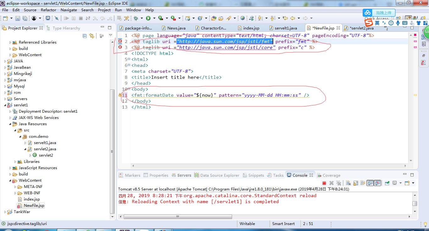Viewport: 429px width, 231px height.
Task: Click the Run Last Tool icon with toolbox
Action: pos(173,18)
